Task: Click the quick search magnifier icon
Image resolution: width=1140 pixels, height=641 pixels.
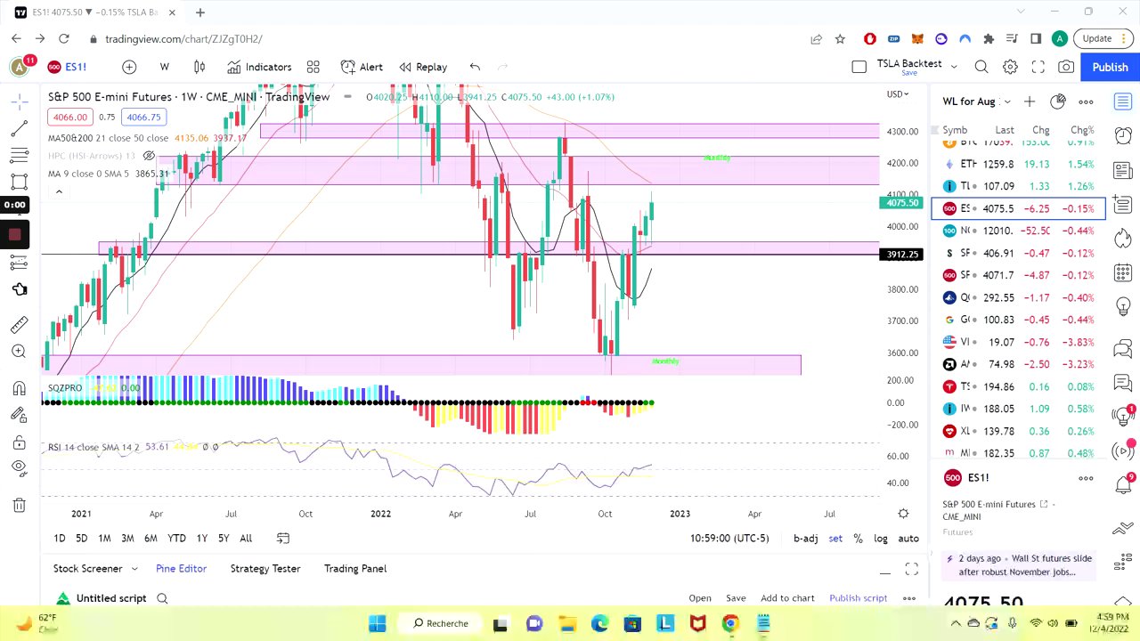Action: [981, 67]
